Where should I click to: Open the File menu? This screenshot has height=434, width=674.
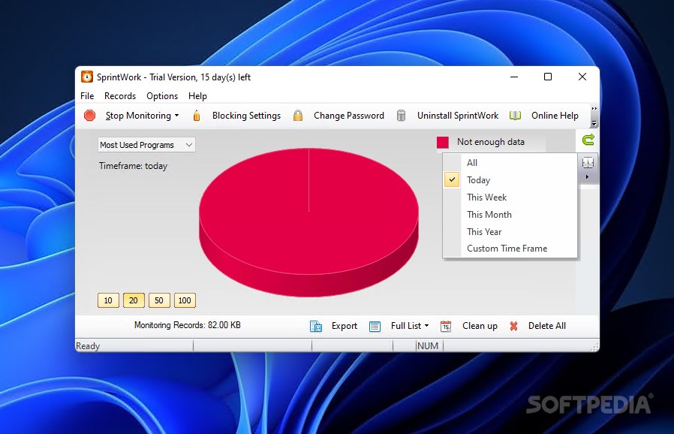pos(87,96)
